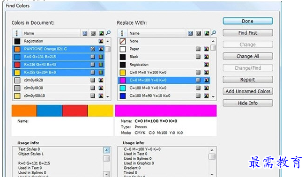This screenshot has height=177, width=306.
Task: Click 'Object Styles 1' in left Usage info
Action: [x=31, y=154]
